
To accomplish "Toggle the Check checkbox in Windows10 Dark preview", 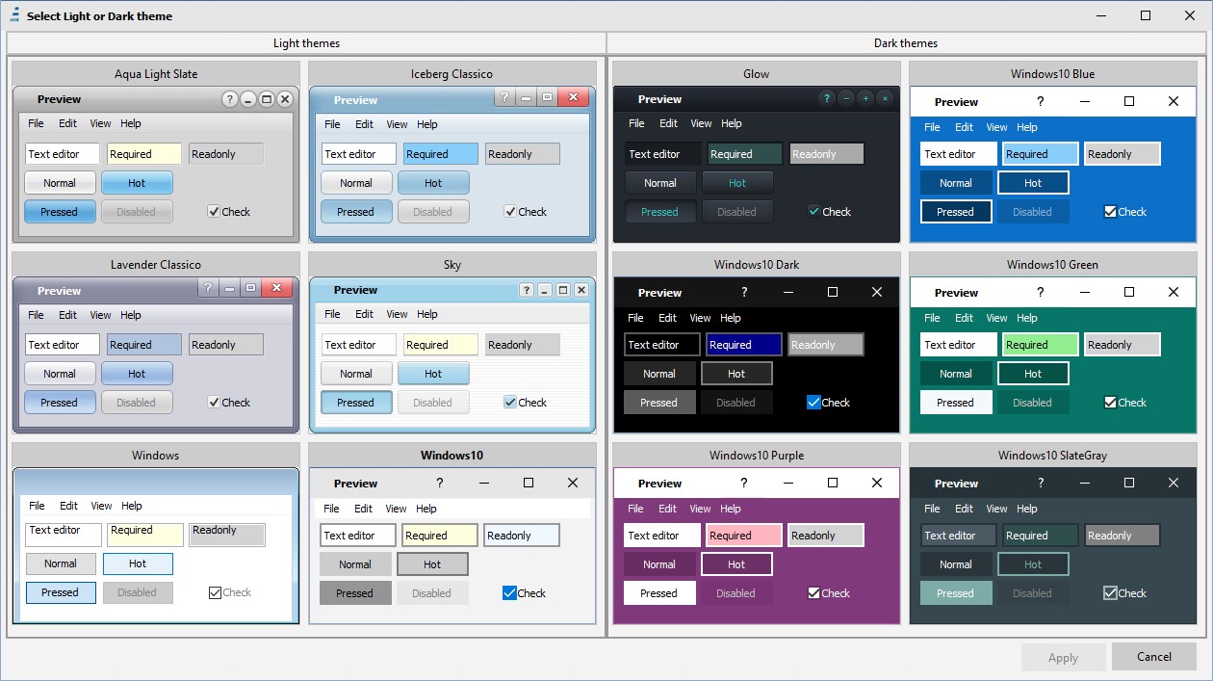I will click(x=813, y=403).
